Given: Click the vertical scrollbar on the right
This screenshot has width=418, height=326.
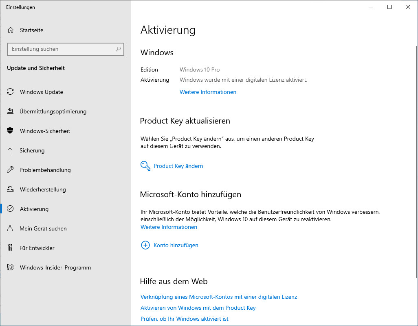Looking at the screenshot, I should tap(417, 162).
